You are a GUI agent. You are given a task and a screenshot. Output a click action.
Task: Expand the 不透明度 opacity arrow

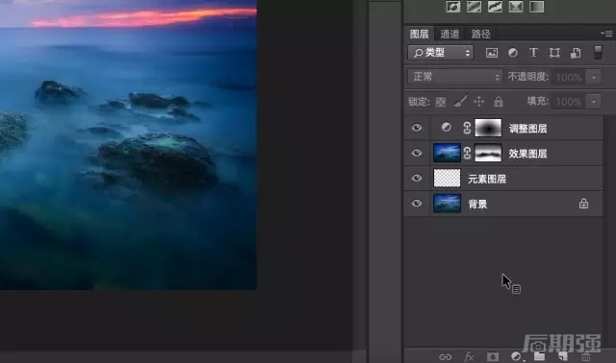(594, 77)
